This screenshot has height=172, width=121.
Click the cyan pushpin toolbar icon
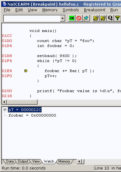(x=86, y=18)
